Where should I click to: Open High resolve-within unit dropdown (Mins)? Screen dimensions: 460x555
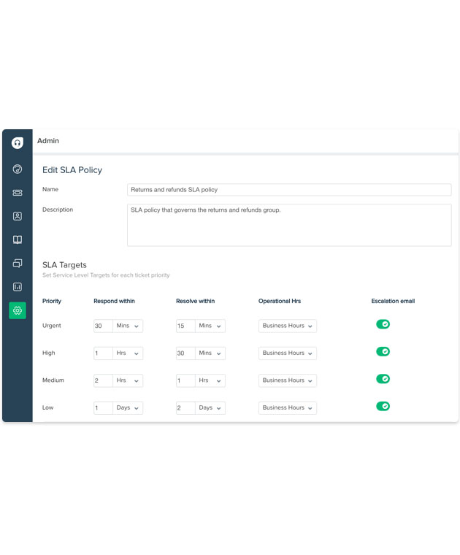pyautogui.click(x=210, y=353)
